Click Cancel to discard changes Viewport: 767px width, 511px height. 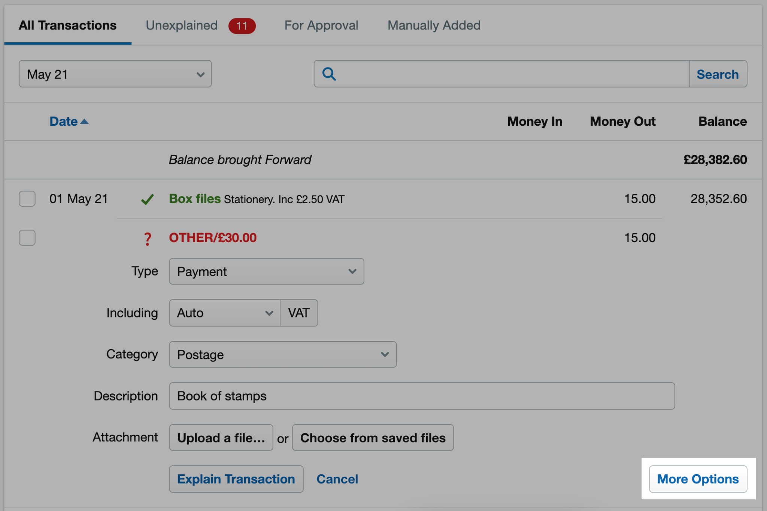coord(337,479)
